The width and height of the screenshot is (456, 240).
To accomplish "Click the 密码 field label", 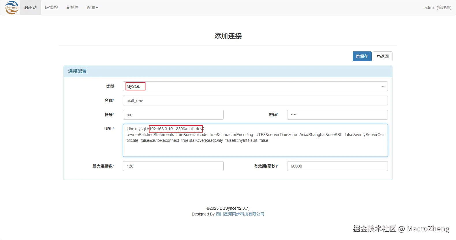I will click(x=273, y=115).
